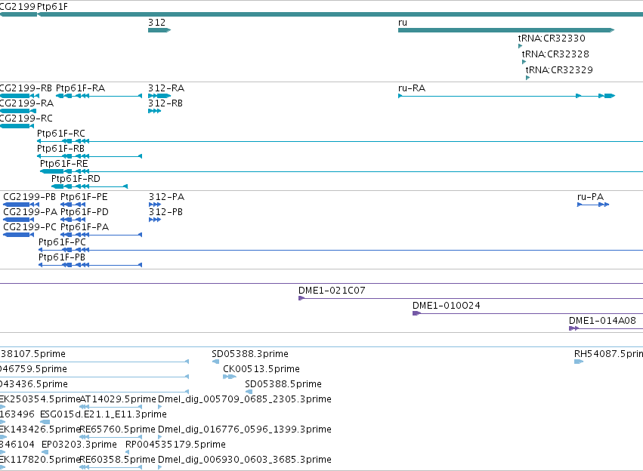Click the 046759.5prime EST label

34,369
